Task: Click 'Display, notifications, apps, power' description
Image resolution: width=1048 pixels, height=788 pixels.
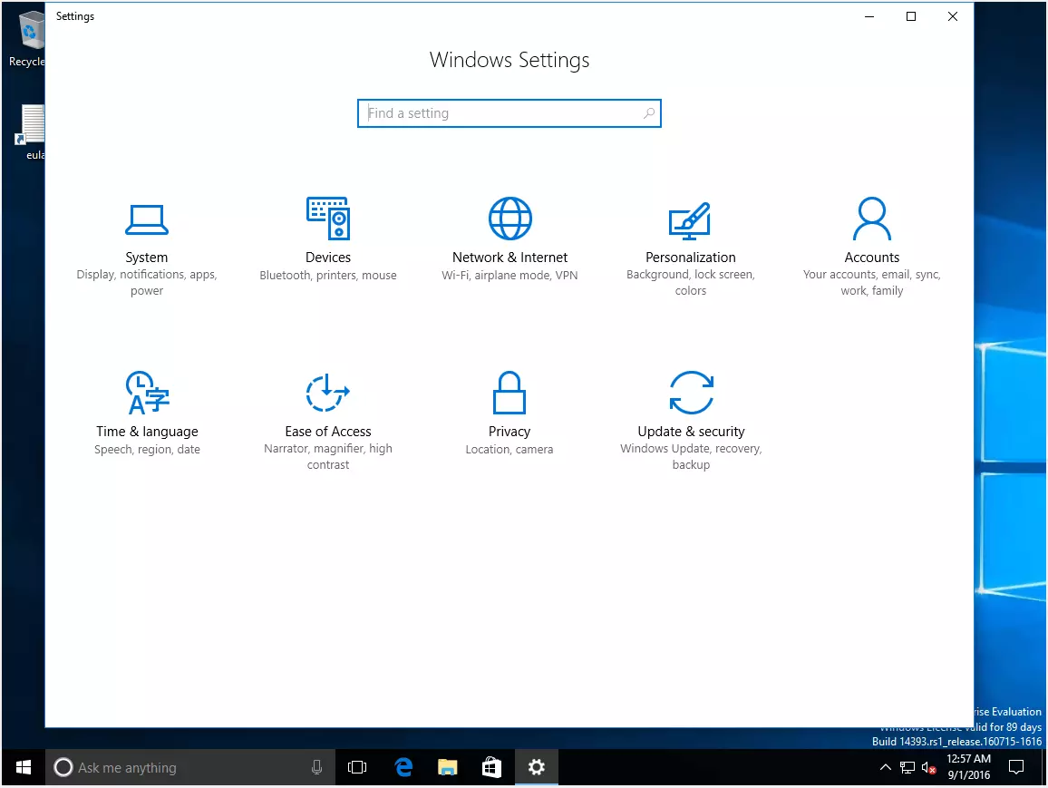Action: click(x=146, y=283)
